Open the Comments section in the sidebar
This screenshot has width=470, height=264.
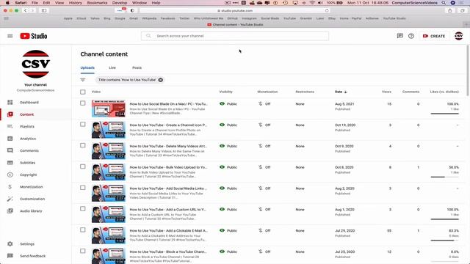point(29,150)
